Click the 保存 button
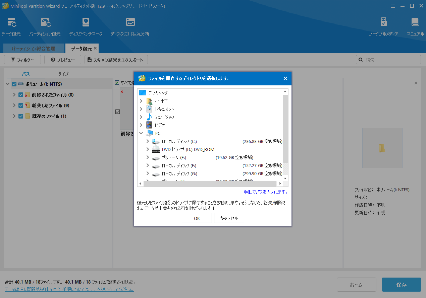 (x=402, y=285)
